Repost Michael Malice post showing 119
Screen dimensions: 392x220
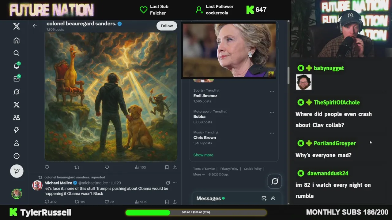(x=80, y=202)
